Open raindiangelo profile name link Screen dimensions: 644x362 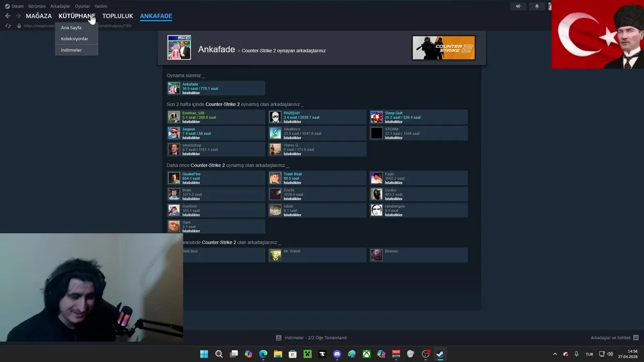tap(395, 206)
